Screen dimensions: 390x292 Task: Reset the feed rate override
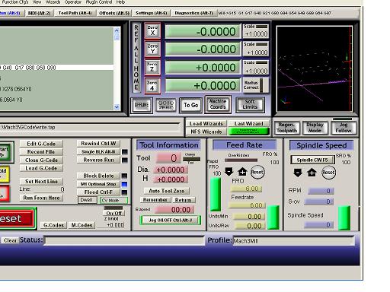pos(257,172)
